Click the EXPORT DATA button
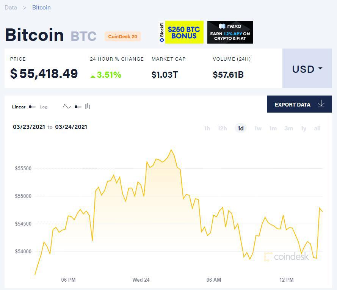 tap(299, 104)
